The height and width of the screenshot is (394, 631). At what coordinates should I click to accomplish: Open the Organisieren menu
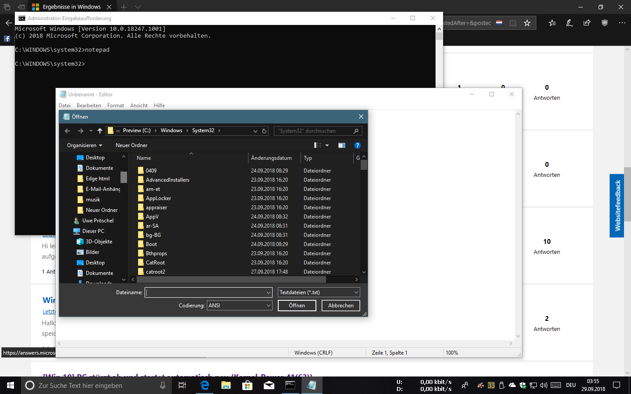click(x=85, y=145)
